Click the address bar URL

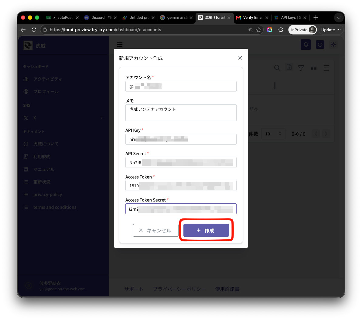point(105,30)
